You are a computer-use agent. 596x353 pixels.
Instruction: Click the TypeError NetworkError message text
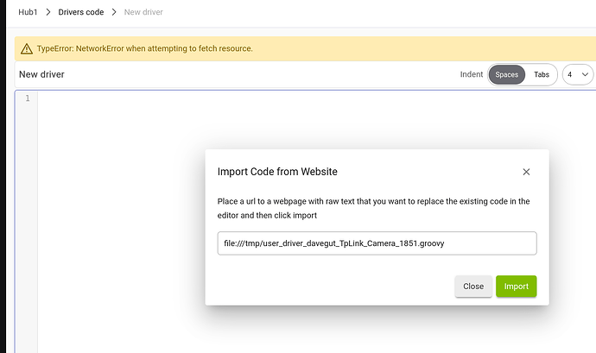(x=144, y=48)
